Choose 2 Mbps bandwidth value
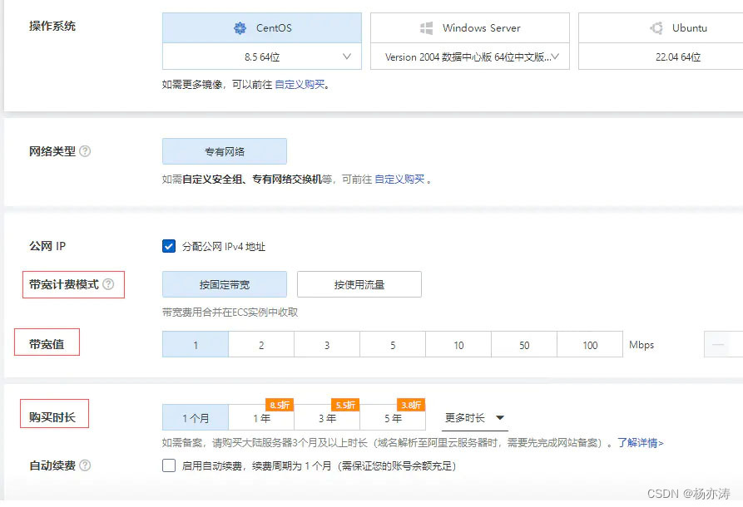This screenshot has width=743, height=507. (261, 345)
